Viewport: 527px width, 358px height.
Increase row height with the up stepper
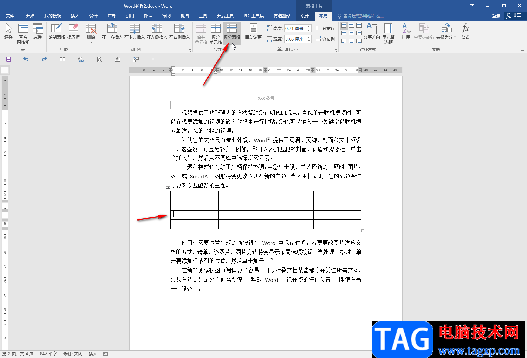click(x=309, y=27)
